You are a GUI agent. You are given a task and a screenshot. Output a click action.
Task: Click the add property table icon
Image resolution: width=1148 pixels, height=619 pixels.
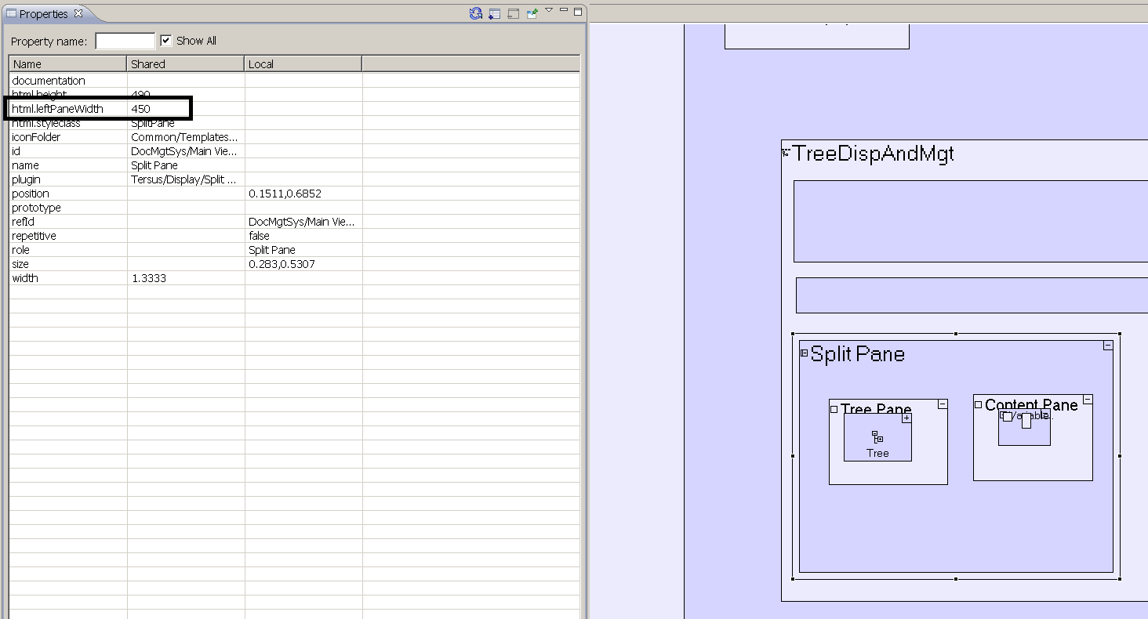click(494, 13)
